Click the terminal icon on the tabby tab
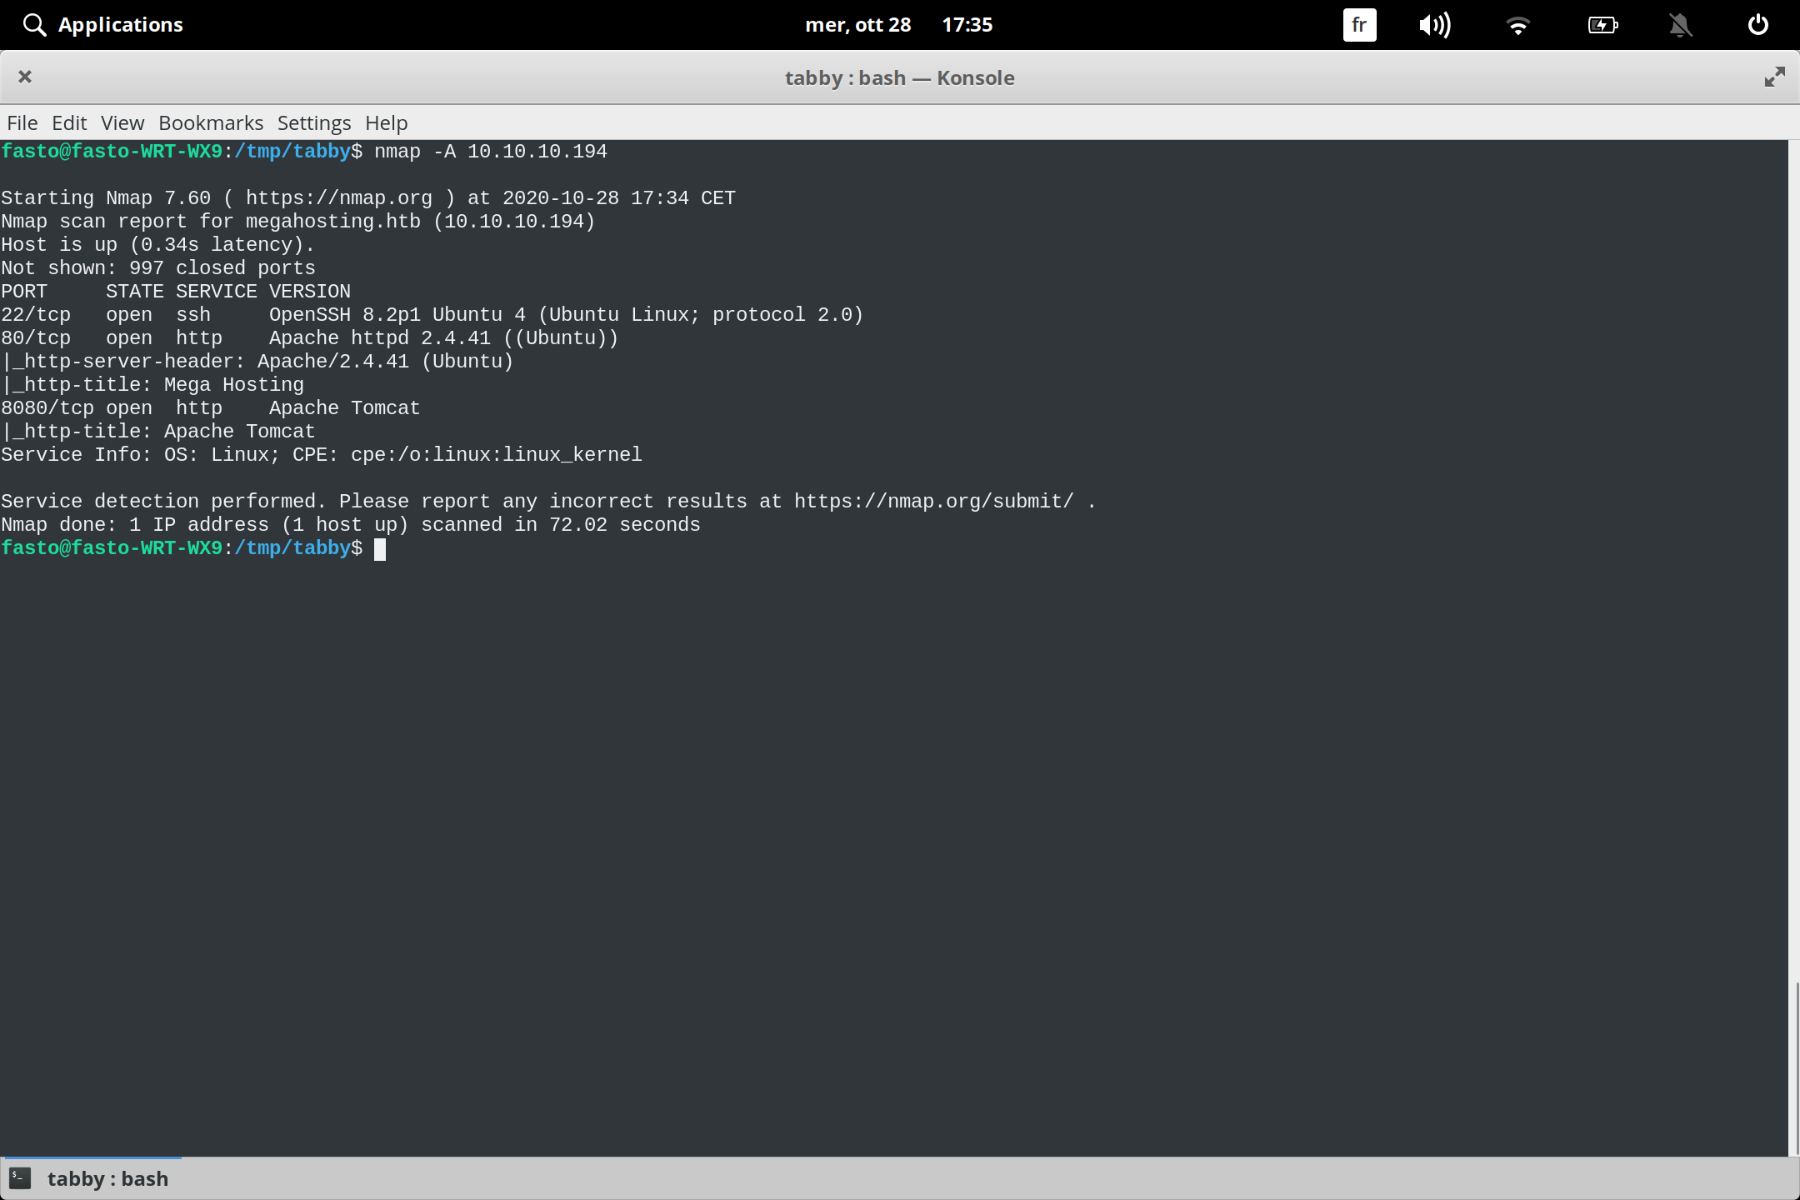Screen dimensions: 1800x1200 [18, 1177]
